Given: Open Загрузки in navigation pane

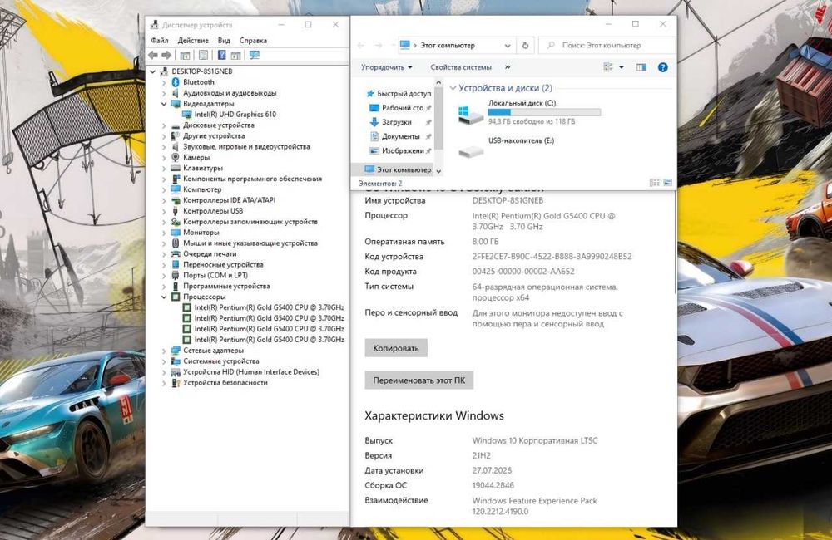Looking at the screenshot, I should coord(396,122).
